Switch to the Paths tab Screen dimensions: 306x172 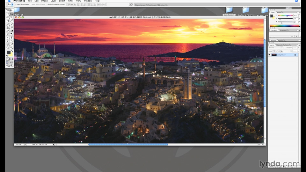click(287, 45)
